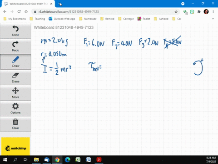
Task: Open the Padlet bookmark
Action: pos(144,19)
